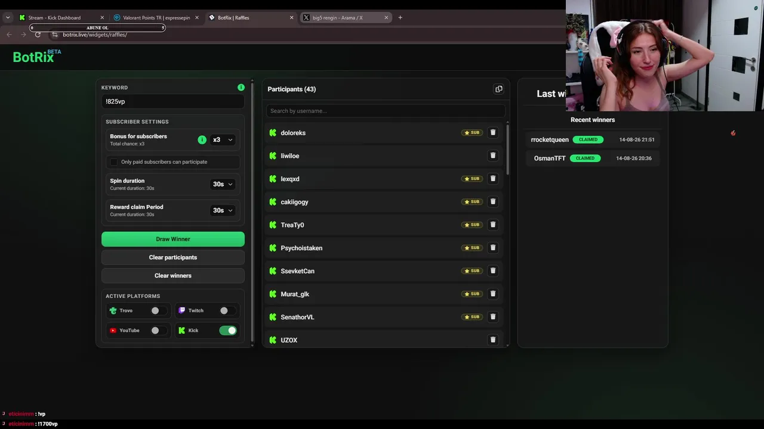Select participant name TreaTy0
Screen dimensions: 764x429
pyautogui.click(x=292, y=225)
